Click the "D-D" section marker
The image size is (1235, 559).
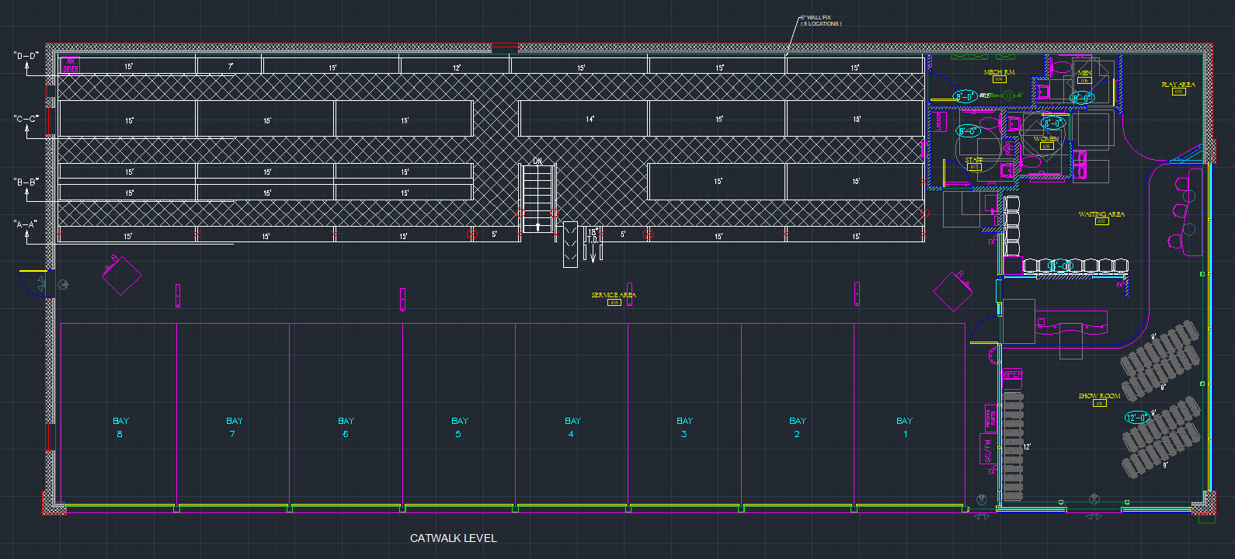coord(26,57)
